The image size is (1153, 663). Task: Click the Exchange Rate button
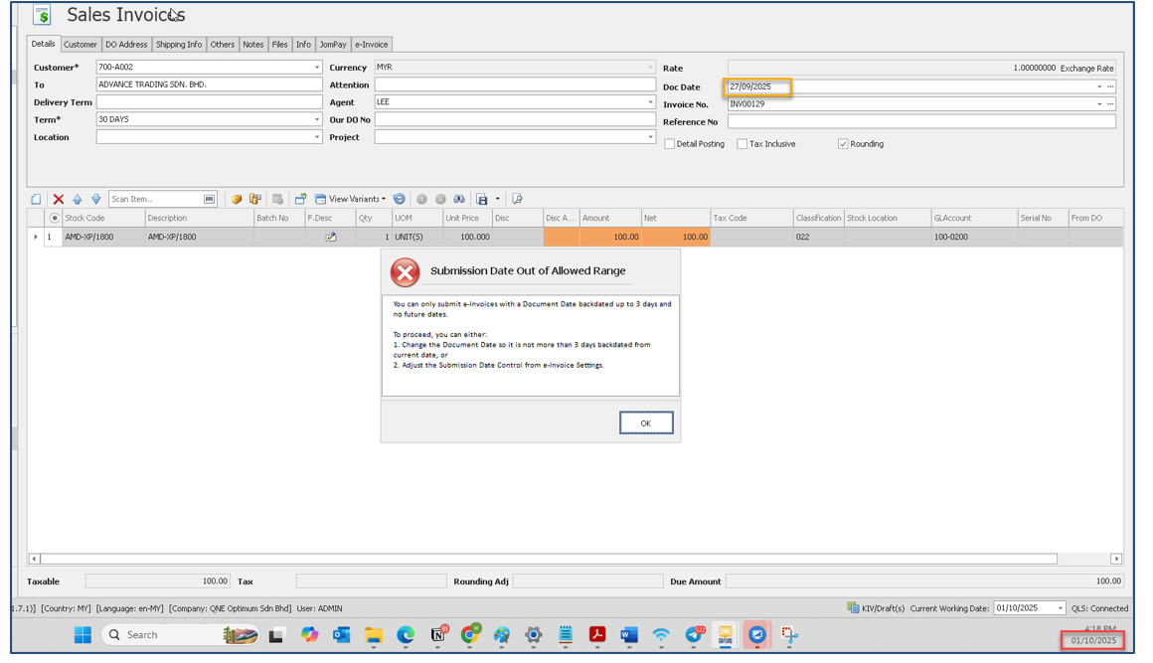pyautogui.click(x=1086, y=69)
